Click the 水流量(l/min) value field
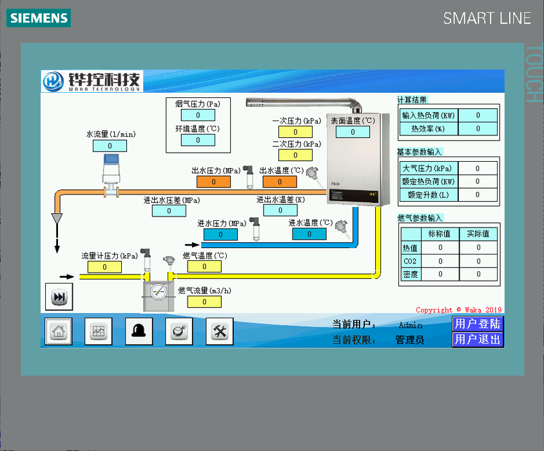Screen dimensions: 544x451 110,146
